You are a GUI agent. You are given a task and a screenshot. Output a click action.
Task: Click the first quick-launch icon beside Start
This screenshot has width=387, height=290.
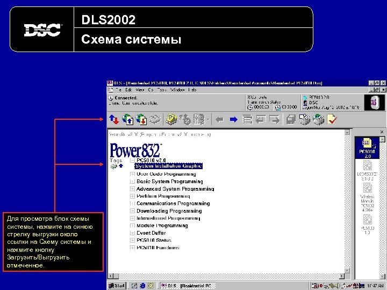pos(134,286)
